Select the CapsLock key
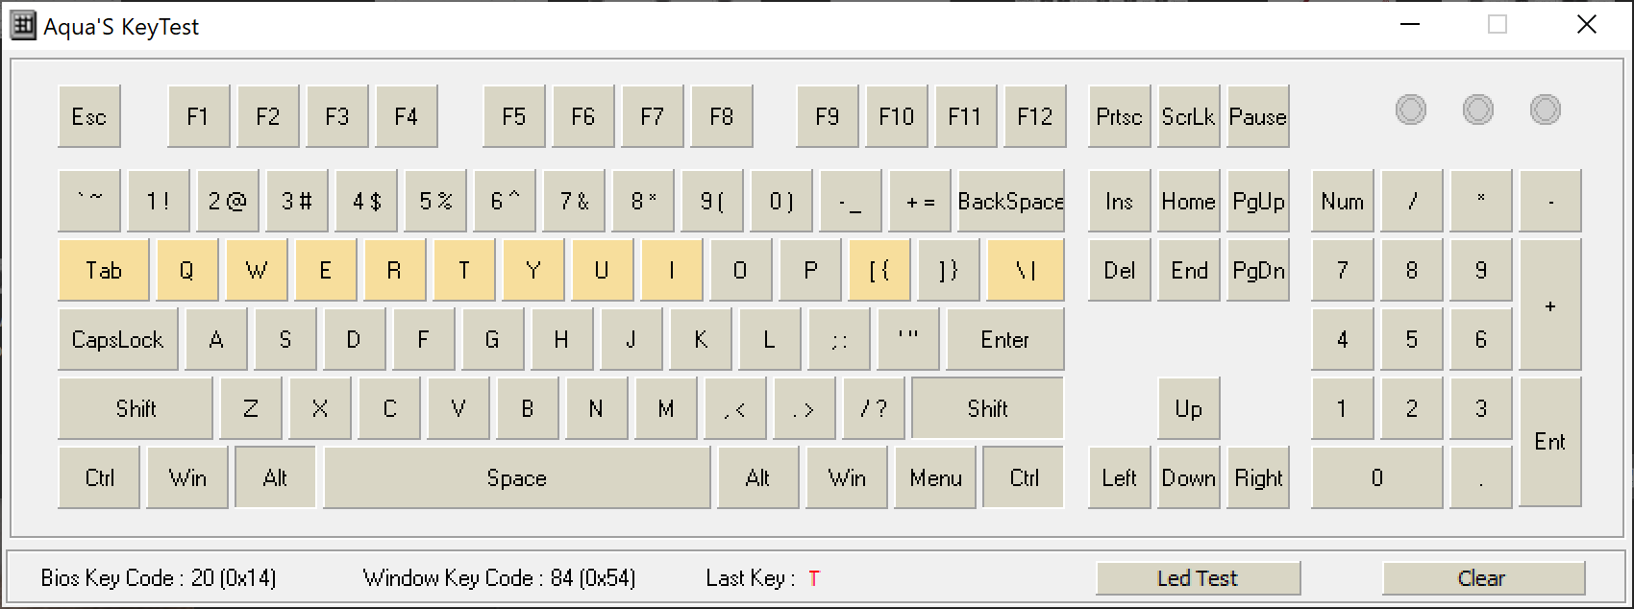1634x609 pixels. tap(118, 340)
